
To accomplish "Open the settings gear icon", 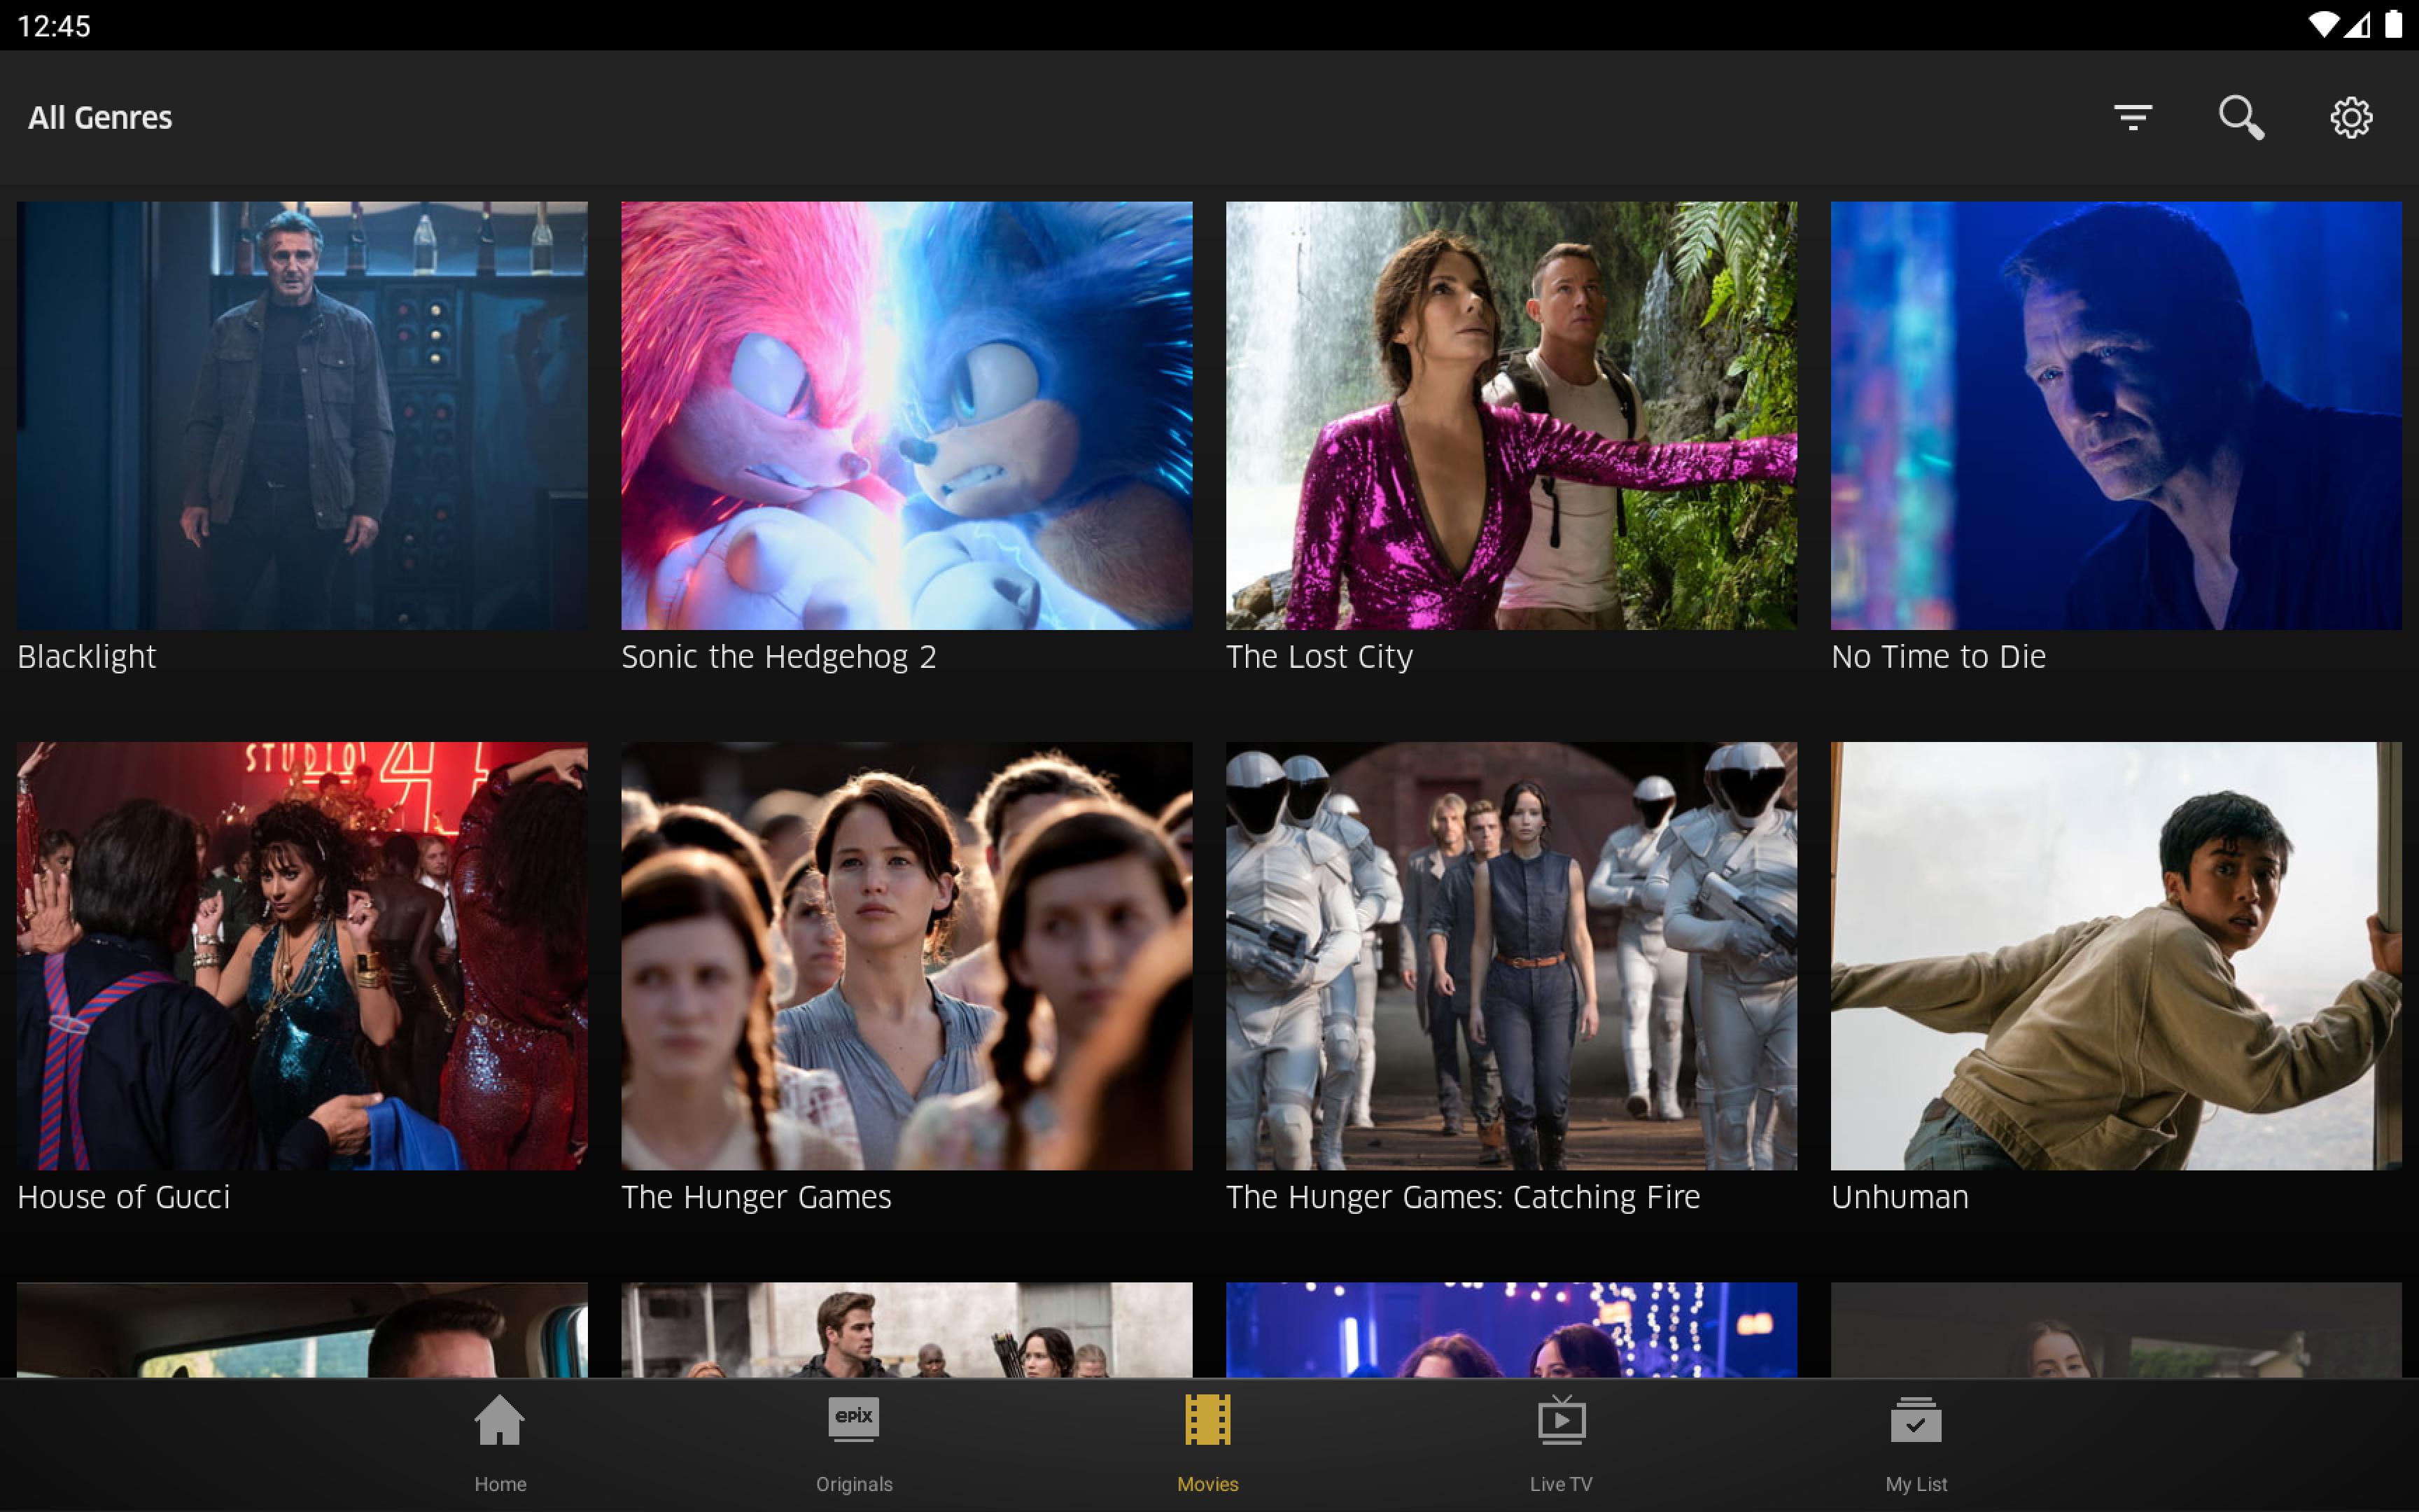I will click(2351, 117).
